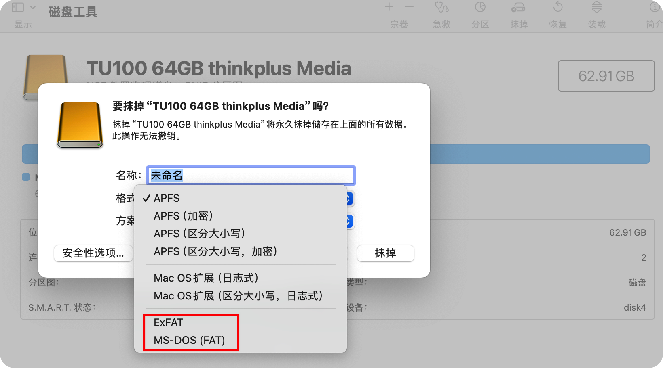Click the Mount (装载) toolbar icon
The image size is (663, 368).
[596, 7]
